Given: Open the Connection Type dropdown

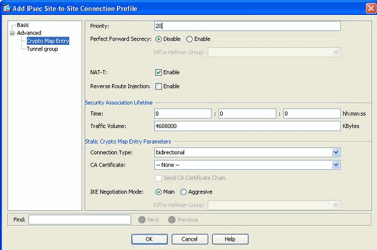Looking at the screenshot, I should 336,152.
